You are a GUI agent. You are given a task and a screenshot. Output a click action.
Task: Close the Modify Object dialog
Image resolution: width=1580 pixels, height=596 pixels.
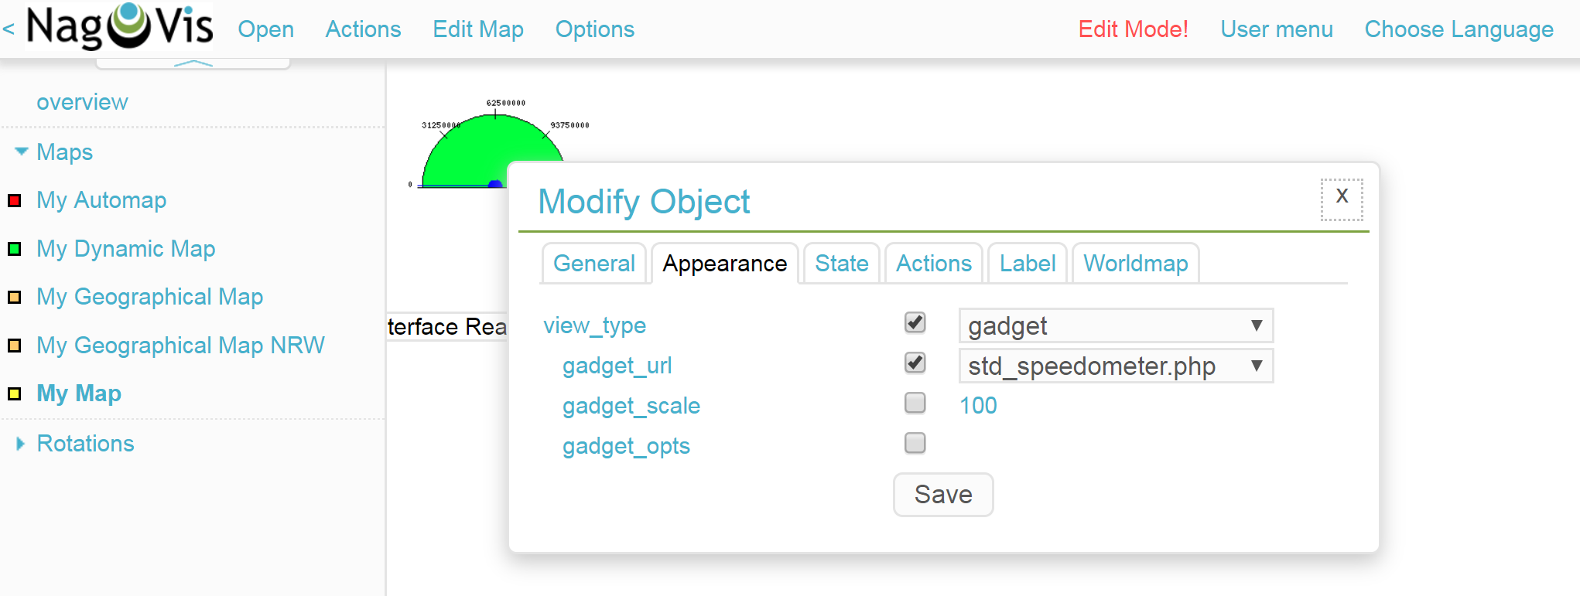click(x=1342, y=198)
